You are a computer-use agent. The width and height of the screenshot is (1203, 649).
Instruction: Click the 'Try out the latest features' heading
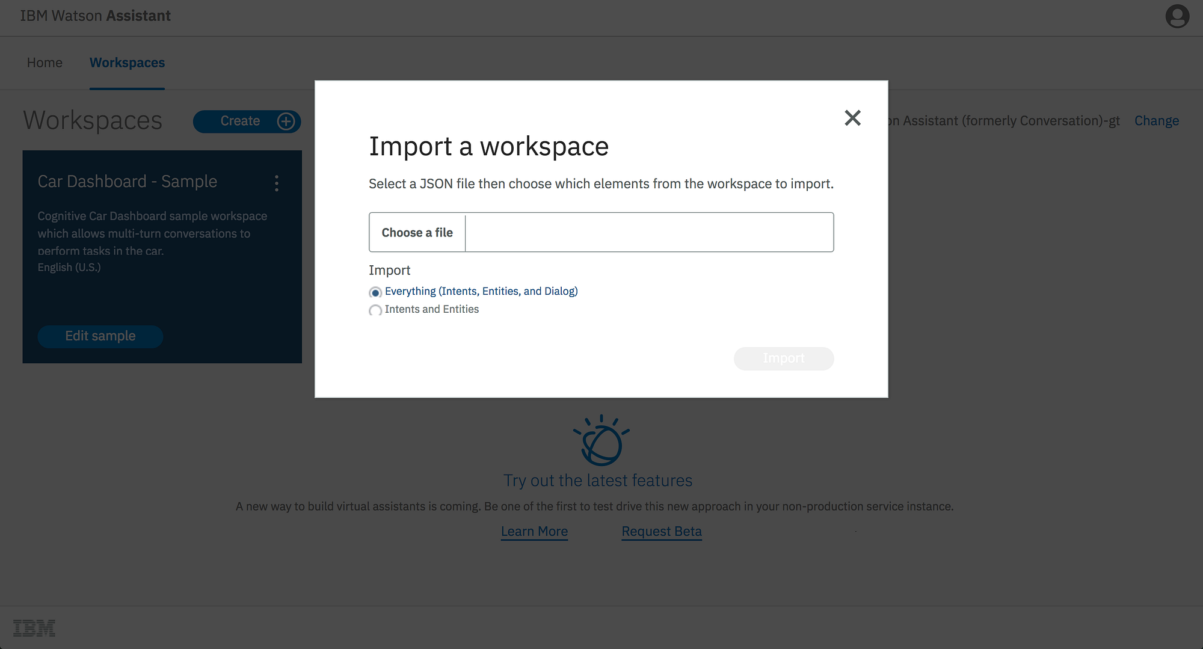coord(598,481)
